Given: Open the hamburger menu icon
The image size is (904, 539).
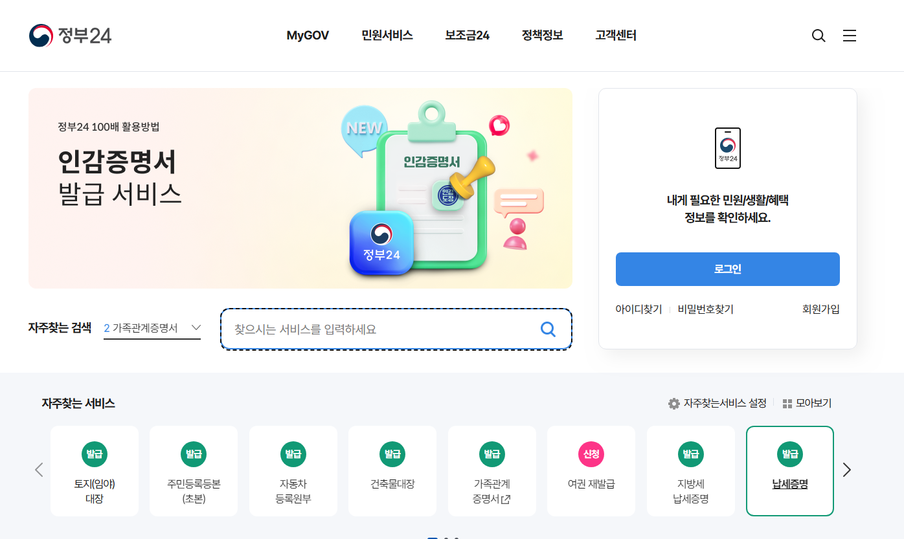Looking at the screenshot, I should click(x=850, y=36).
